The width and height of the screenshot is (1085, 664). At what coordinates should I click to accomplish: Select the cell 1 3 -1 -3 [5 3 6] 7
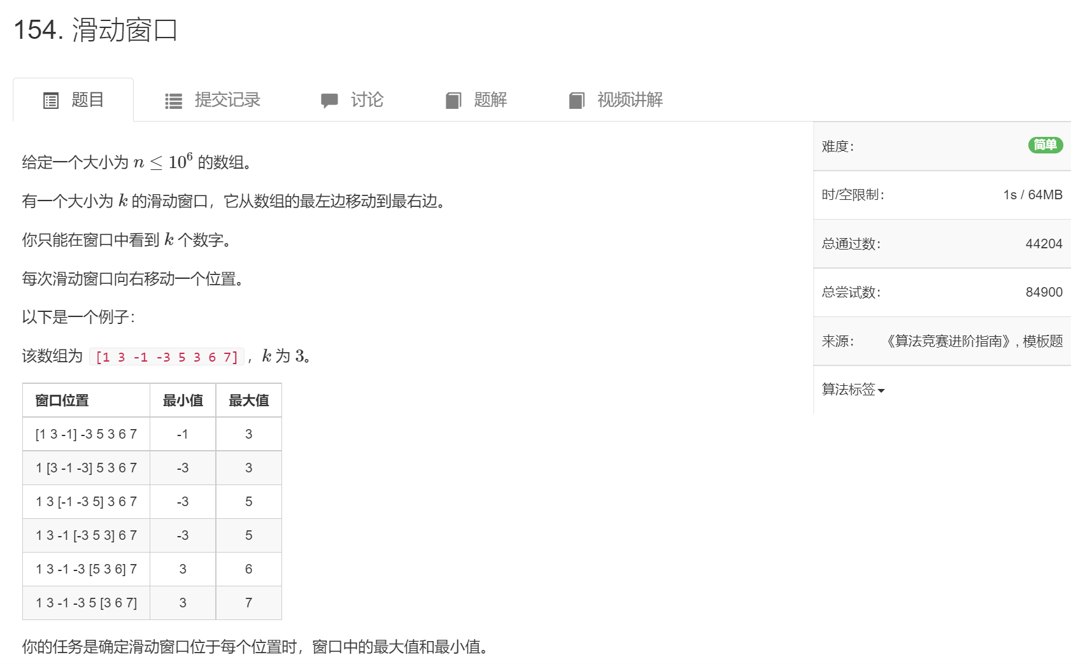click(x=86, y=569)
